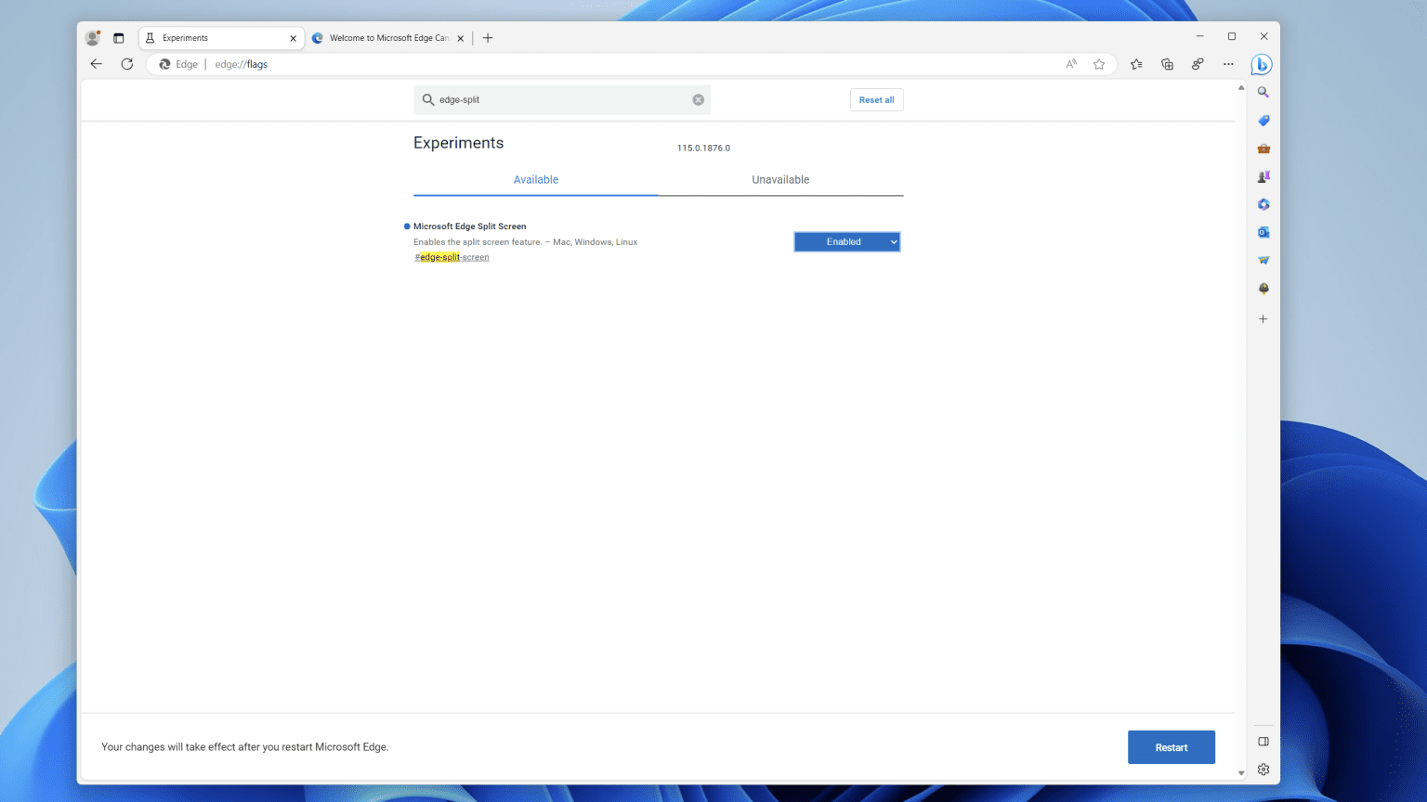Screen dimensions: 1427x802
Task: Toggle split screen from the sidebar
Action: click(x=1263, y=741)
